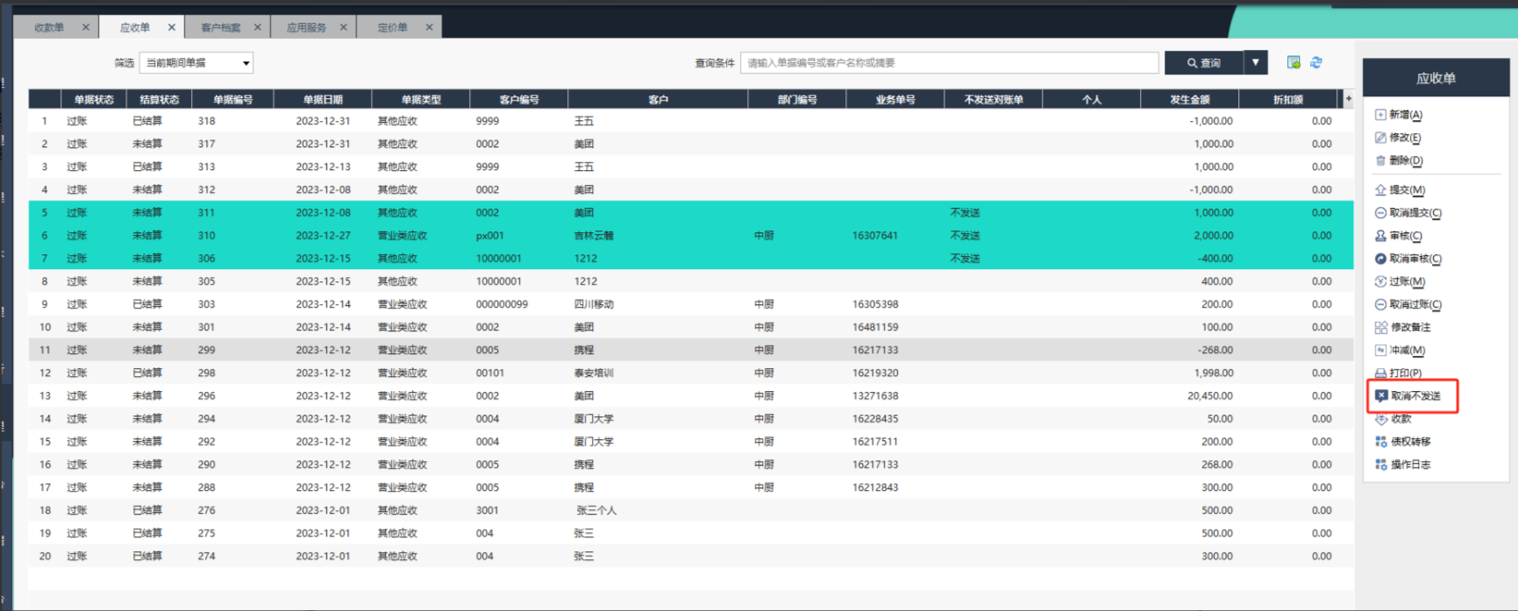The height and width of the screenshot is (611, 1518).
Task: Click the 新增(A) add icon
Action: [x=1380, y=115]
